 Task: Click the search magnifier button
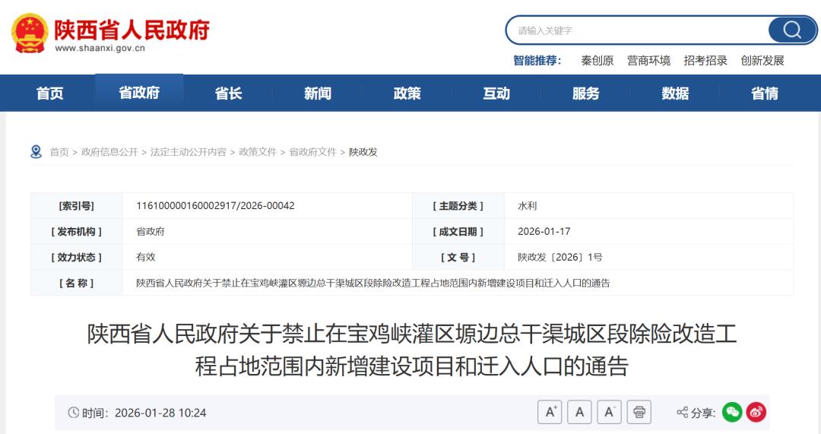pos(792,30)
